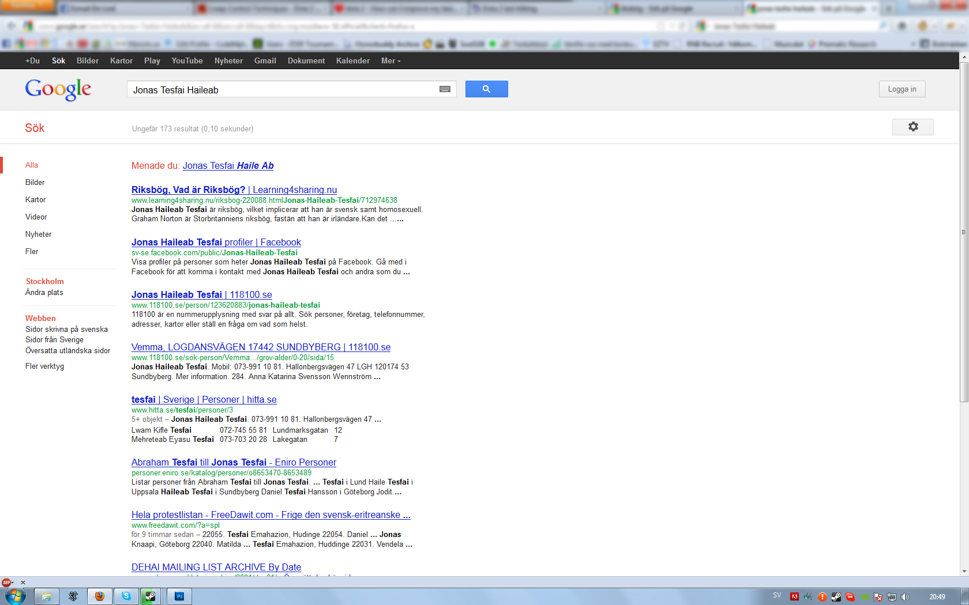Open Hela protestlistan FreeDawit.com result

(x=271, y=515)
